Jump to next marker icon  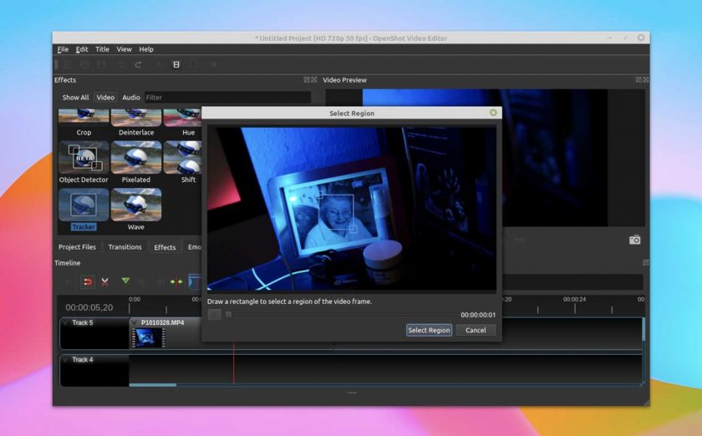(160, 281)
